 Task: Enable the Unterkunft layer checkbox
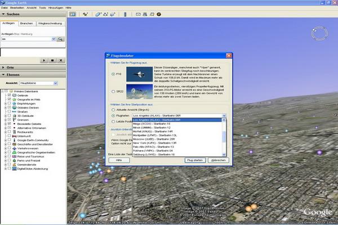(x=9, y=136)
